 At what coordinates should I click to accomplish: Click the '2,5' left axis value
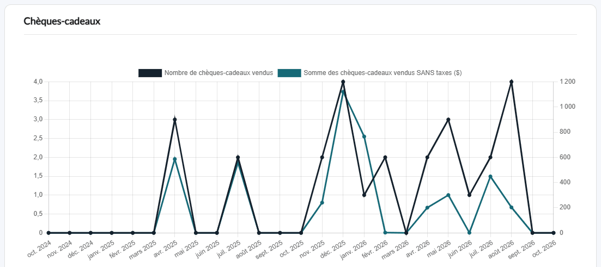tap(38, 139)
